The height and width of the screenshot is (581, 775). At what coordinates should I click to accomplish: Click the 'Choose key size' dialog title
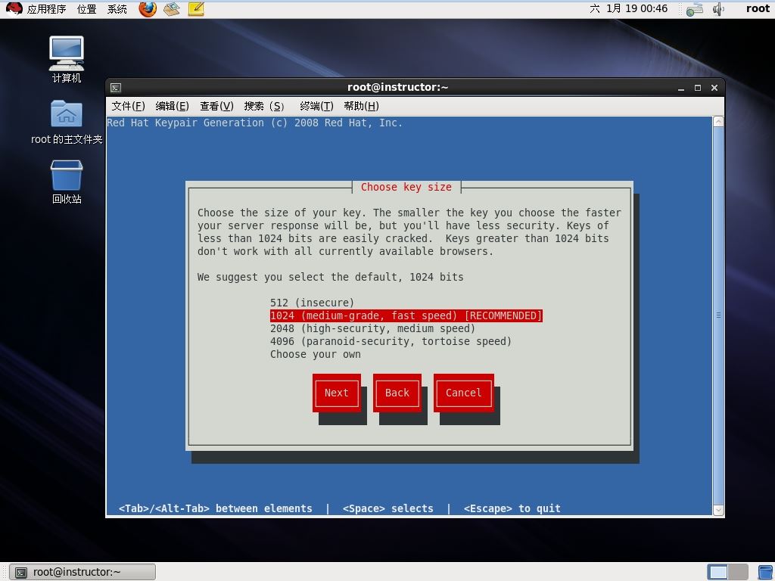click(406, 187)
